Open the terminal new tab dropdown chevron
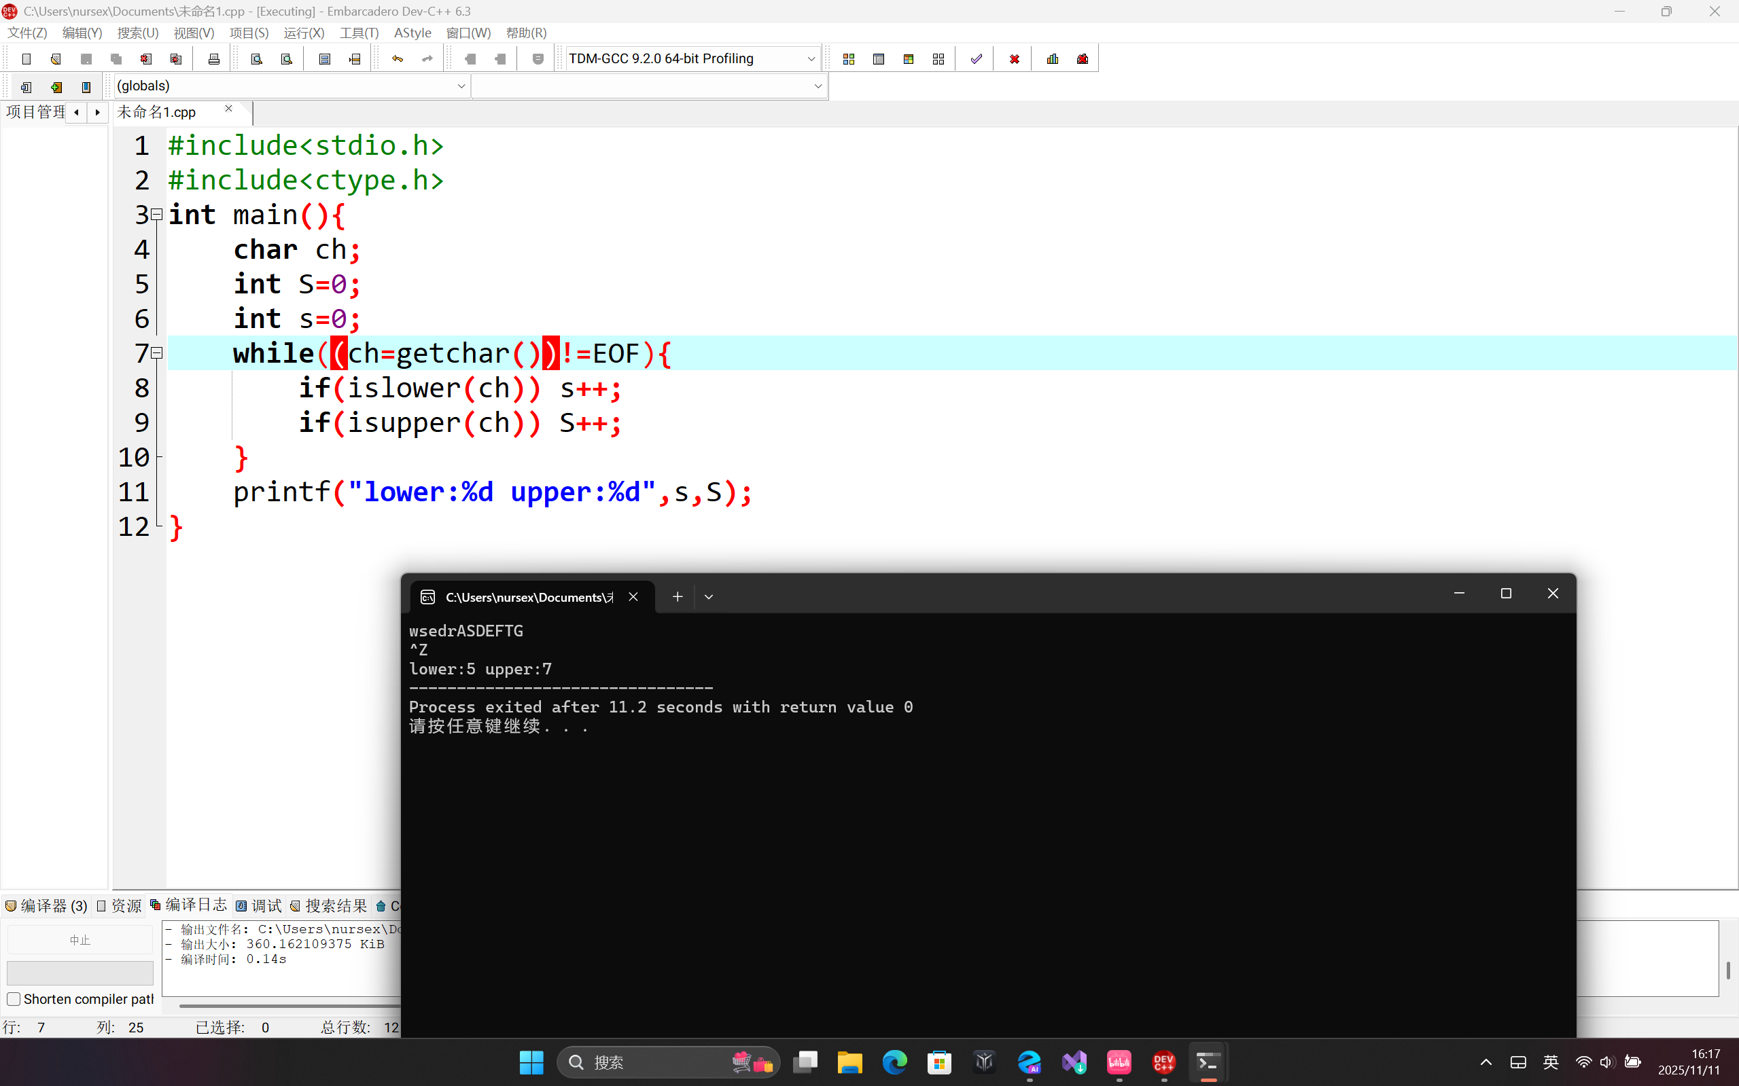This screenshot has height=1086, width=1739. click(709, 597)
